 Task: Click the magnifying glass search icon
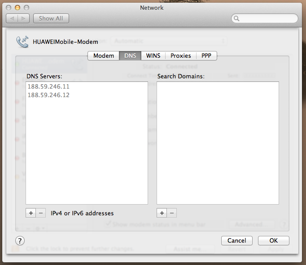tap(236, 18)
